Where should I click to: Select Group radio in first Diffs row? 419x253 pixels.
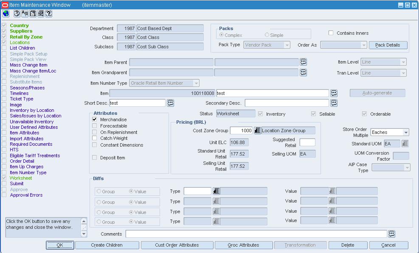(99, 192)
